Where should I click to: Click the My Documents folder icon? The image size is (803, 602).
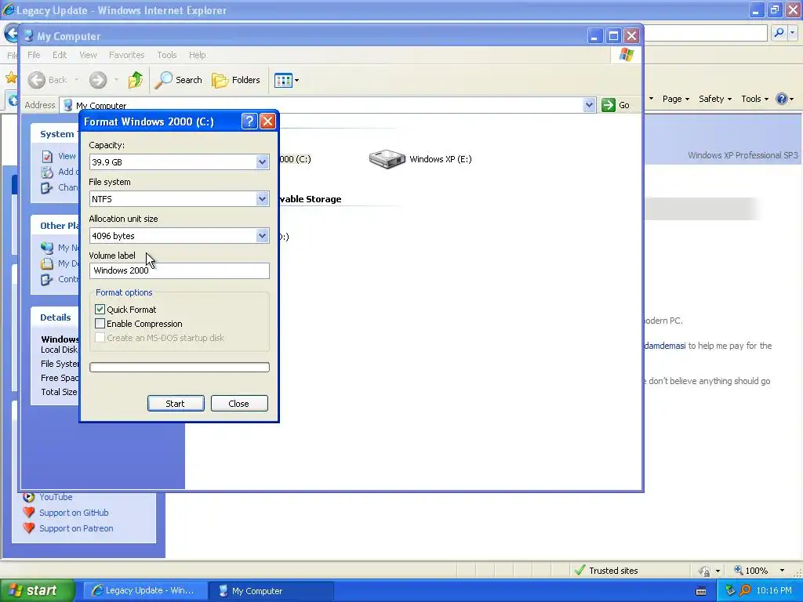(x=47, y=263)
